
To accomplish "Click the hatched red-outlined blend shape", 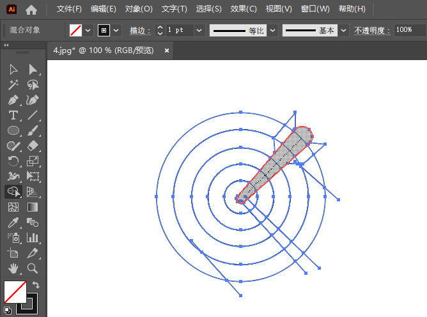I will [x=274, y=165].
